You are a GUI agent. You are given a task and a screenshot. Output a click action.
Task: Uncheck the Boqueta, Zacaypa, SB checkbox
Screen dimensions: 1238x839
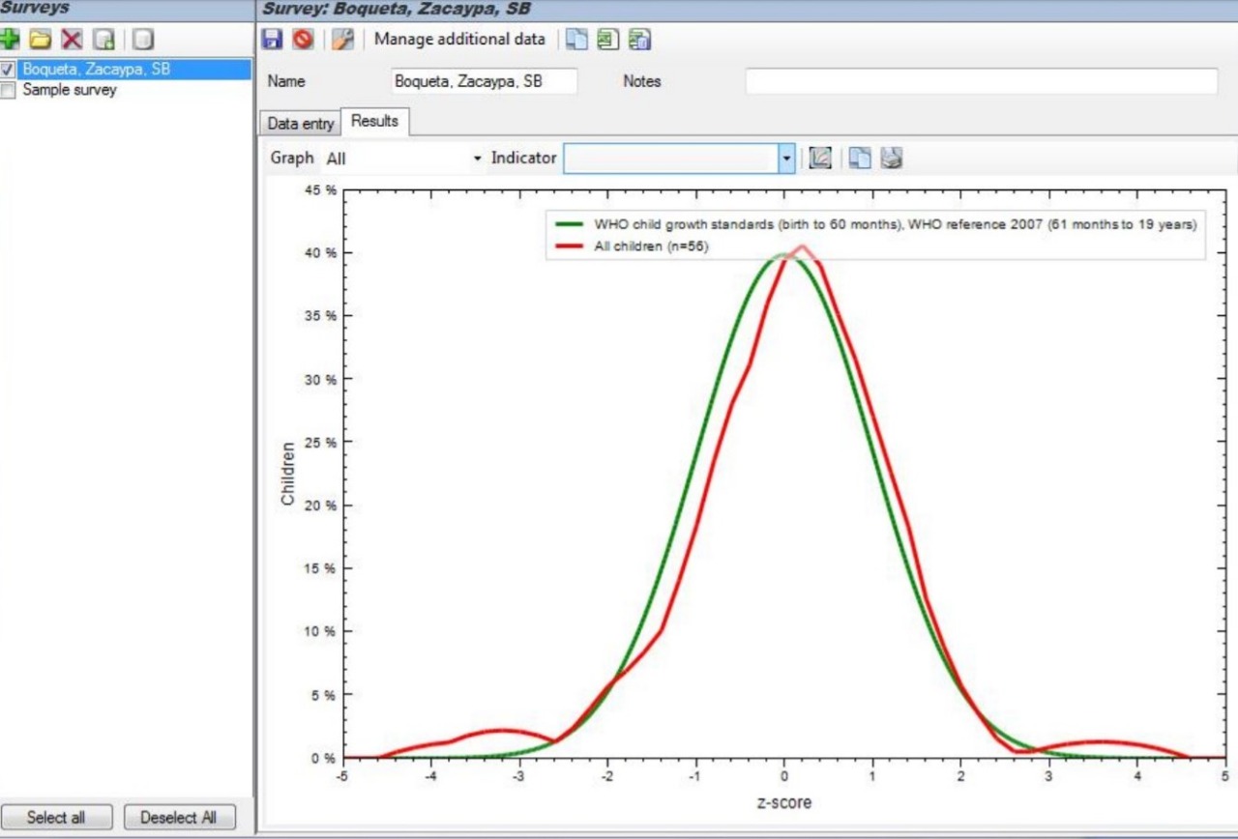pos(9,70)
